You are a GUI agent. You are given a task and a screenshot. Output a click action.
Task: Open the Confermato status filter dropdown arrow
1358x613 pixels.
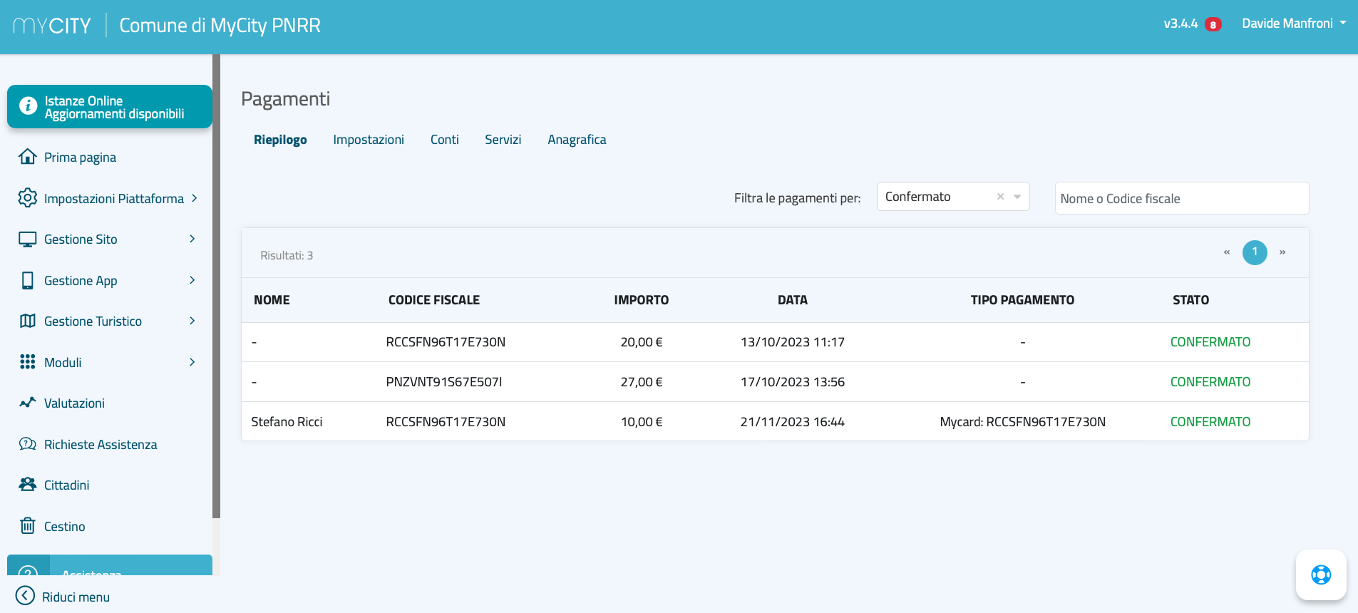coord(1017,197)
